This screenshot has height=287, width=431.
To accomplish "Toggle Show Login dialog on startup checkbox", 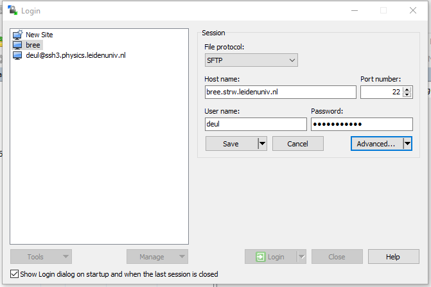I will tap(15, 274).
